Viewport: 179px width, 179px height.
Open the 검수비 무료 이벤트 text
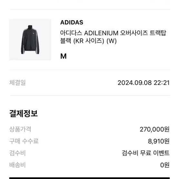click(x=146, y=153)
